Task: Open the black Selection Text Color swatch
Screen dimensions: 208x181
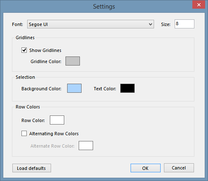Action: [x=127, y=88]
